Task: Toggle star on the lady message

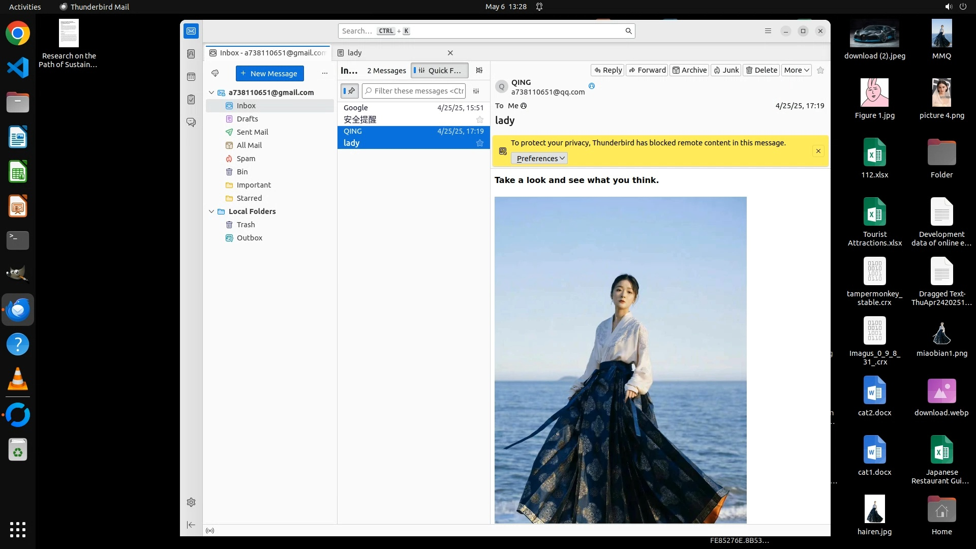Action: point(479,143)
